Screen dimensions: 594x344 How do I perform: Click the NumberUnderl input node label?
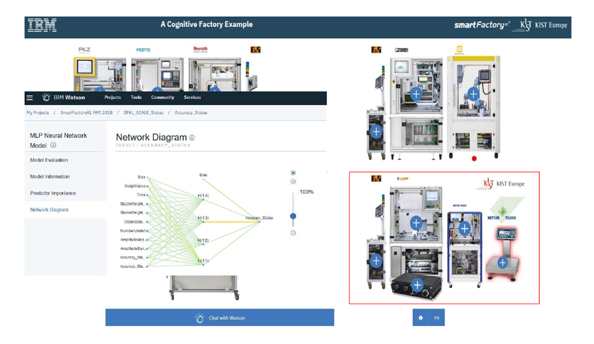[133, 231]
